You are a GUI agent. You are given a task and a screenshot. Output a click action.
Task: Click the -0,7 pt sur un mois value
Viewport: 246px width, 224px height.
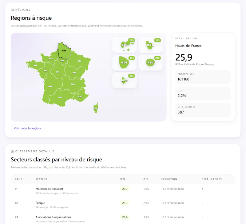(x=173, y=217)
